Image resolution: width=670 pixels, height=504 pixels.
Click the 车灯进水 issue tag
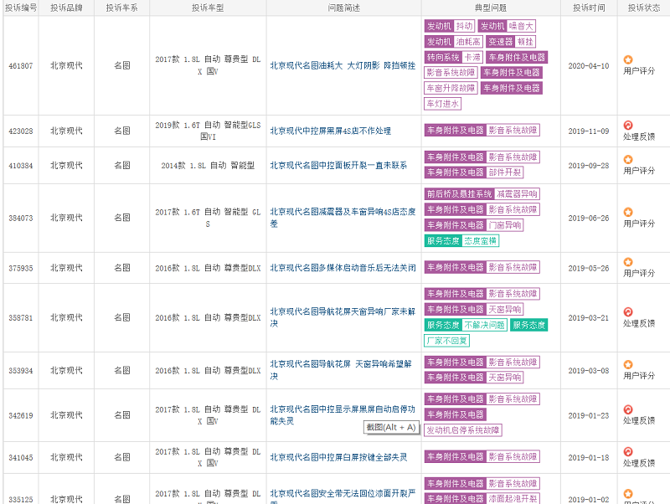pos(442,104)
